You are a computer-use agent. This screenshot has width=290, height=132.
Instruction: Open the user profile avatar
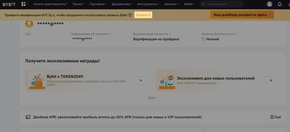click(x=270, y=4)
